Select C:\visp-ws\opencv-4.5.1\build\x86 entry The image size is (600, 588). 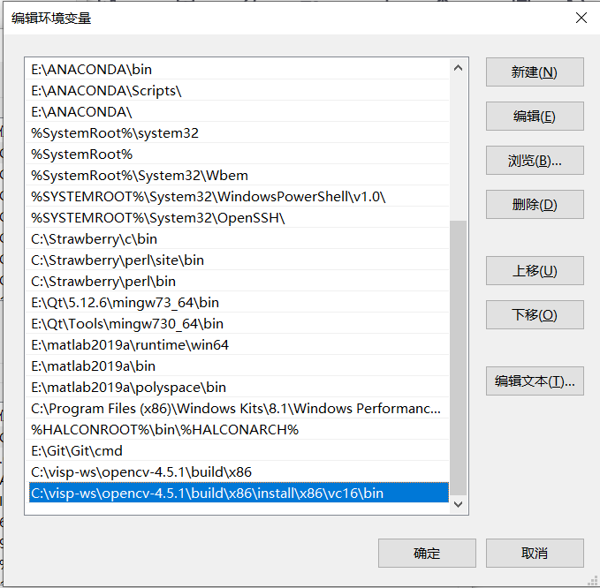coord(237,471)
